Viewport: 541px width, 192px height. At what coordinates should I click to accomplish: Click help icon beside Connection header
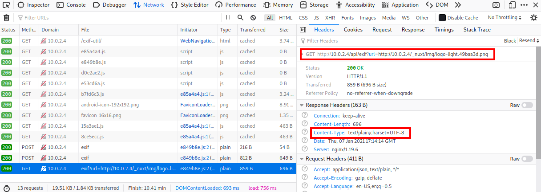tap(305, 115)
